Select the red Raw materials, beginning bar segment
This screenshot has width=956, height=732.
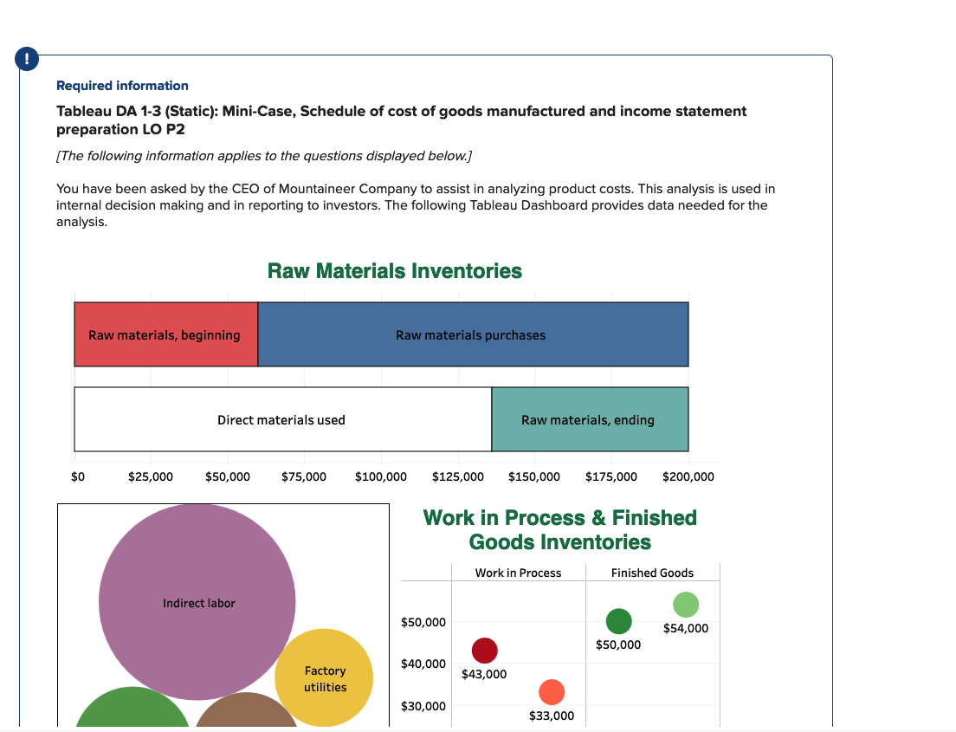[x=165, y=334]
